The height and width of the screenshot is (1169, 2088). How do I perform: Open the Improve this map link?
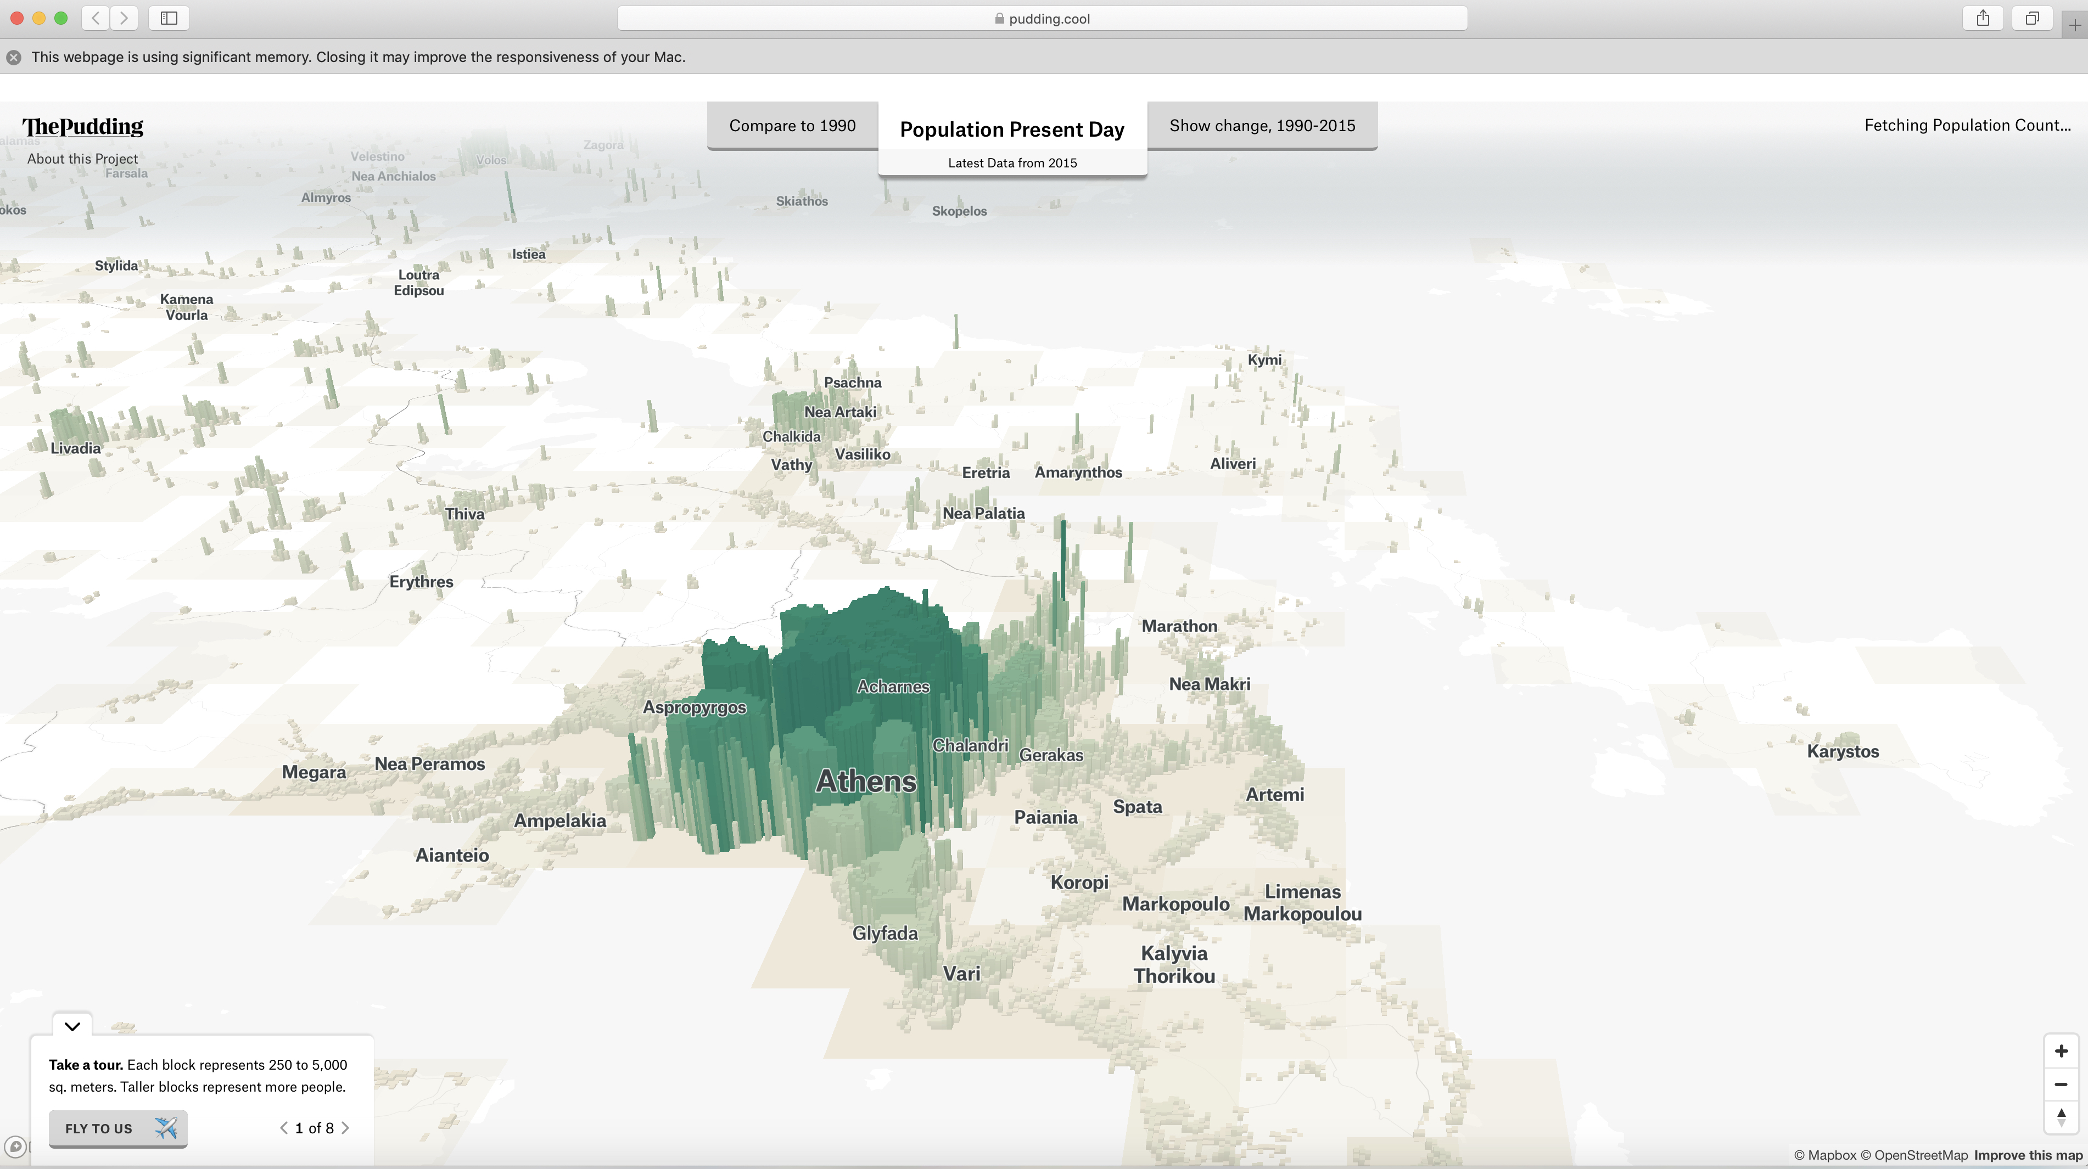pyautogui.click(x=2028, y=1156)
